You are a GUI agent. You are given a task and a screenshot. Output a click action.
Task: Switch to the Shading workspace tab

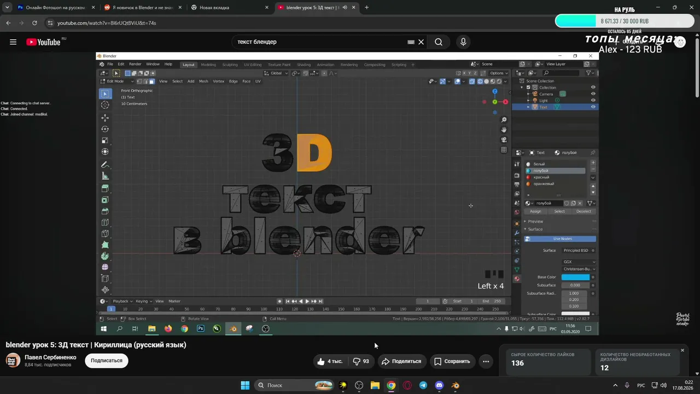304,65
